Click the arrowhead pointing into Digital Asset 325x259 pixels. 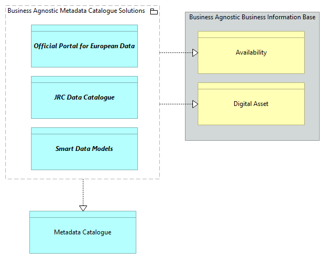pos(195,104)
